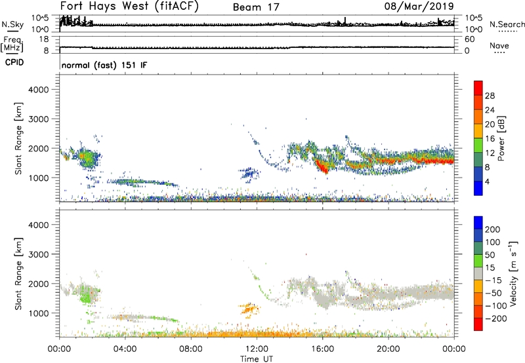Click the "N.Search" legend label

click(507, 24)
